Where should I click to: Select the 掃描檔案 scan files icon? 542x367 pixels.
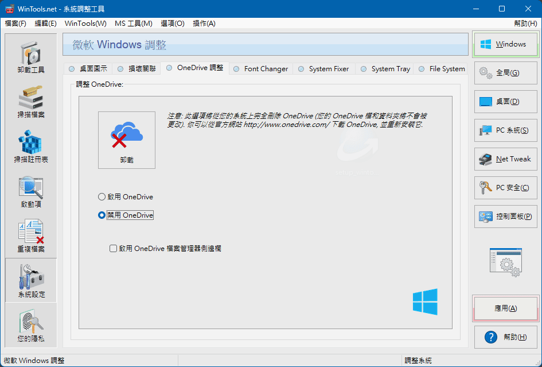point(31,102)
